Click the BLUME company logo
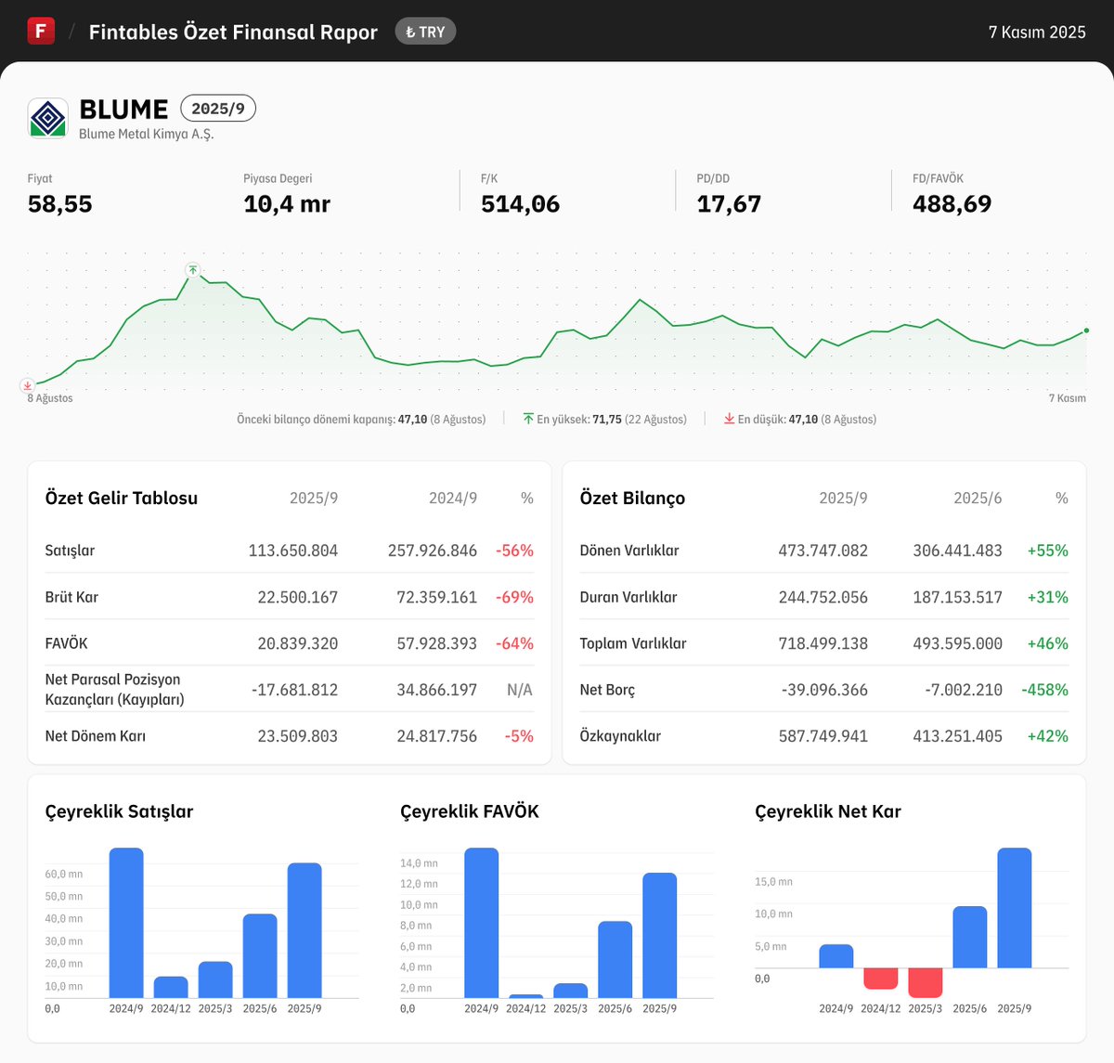This screenshot has height=1063, width=1114. 47,117
